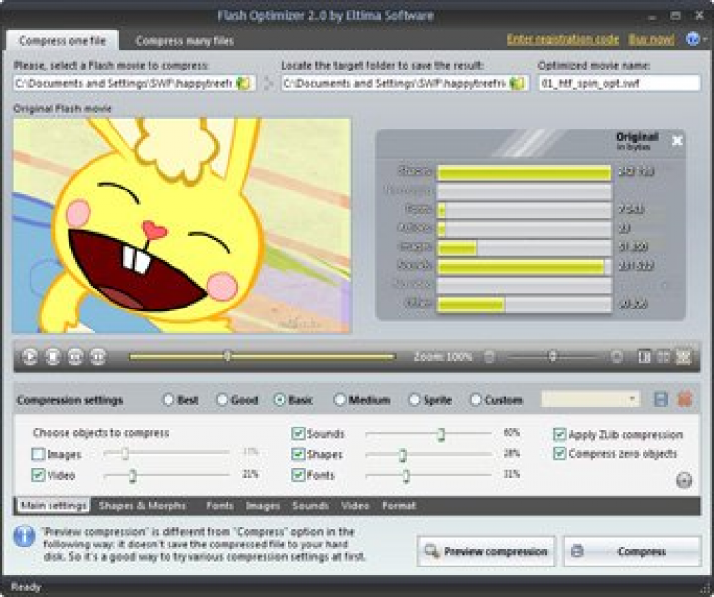Viewport: 714px width, 597px height.
Task: Expand settings with the round arrow button
Action: click(x=684, y=480)
